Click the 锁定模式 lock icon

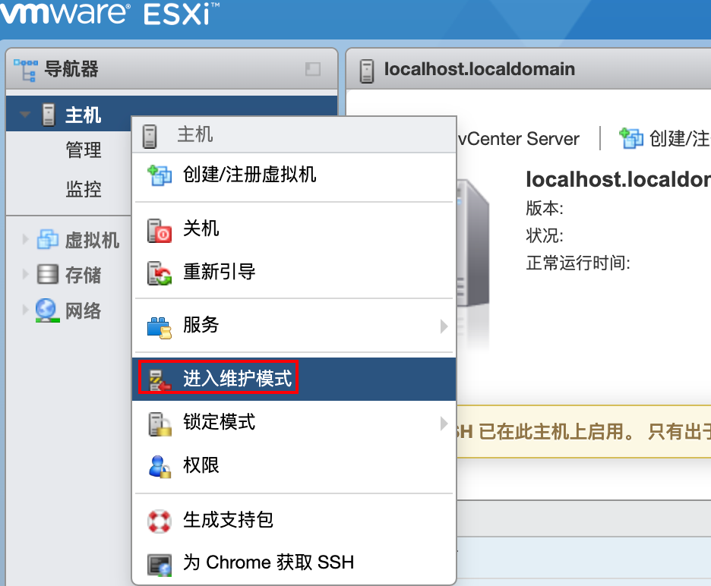(x=162, y=423)
